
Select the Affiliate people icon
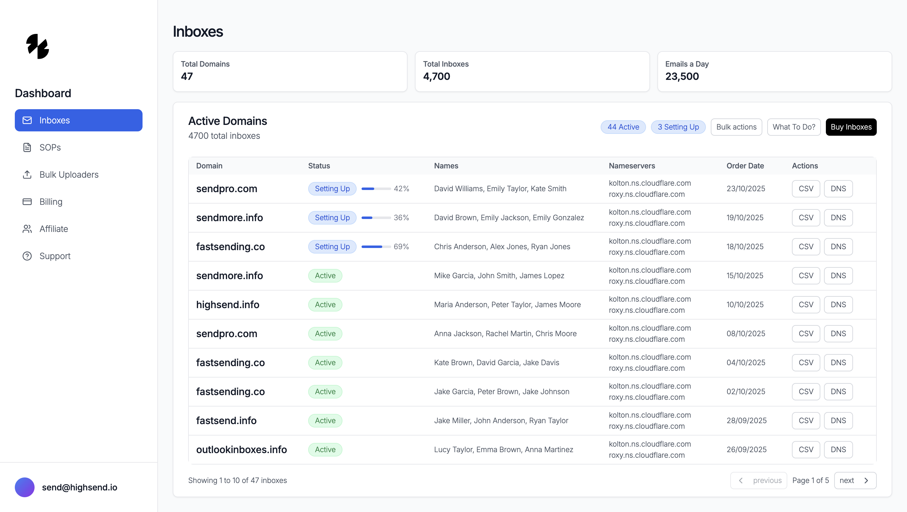[x=27, y=229]
